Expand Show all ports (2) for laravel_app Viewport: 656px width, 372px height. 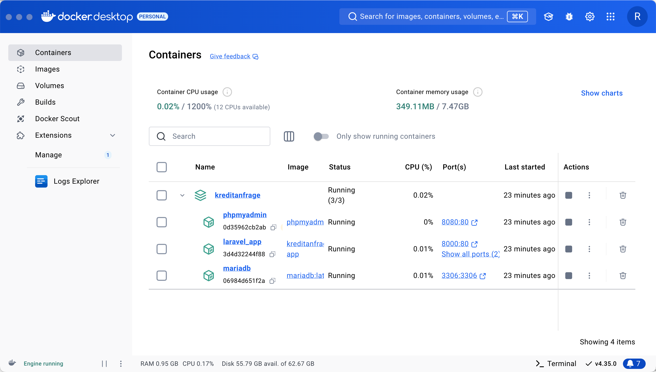pyautogui.click(x=471, y=254)
